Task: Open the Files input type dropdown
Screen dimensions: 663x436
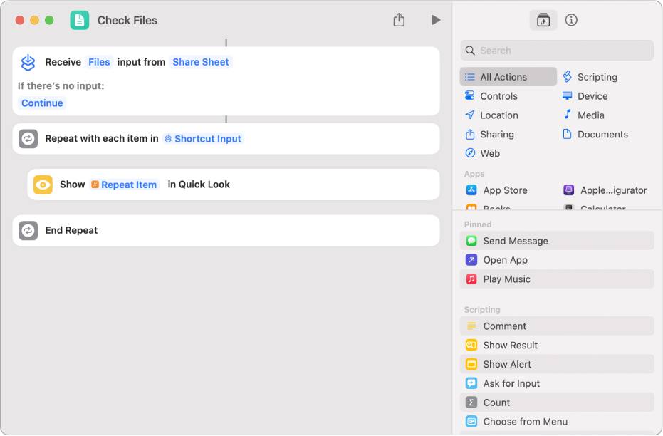Action: click(x=99, y=62)
